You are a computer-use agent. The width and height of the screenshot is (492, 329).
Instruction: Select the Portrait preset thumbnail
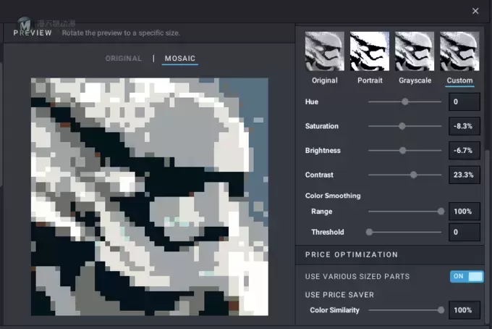370,51
